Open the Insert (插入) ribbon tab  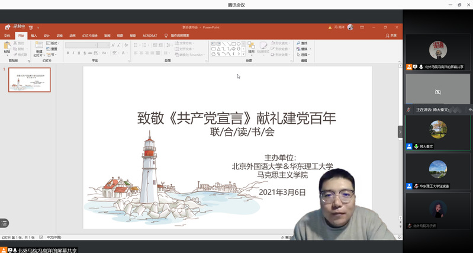[x=34, y=36]
